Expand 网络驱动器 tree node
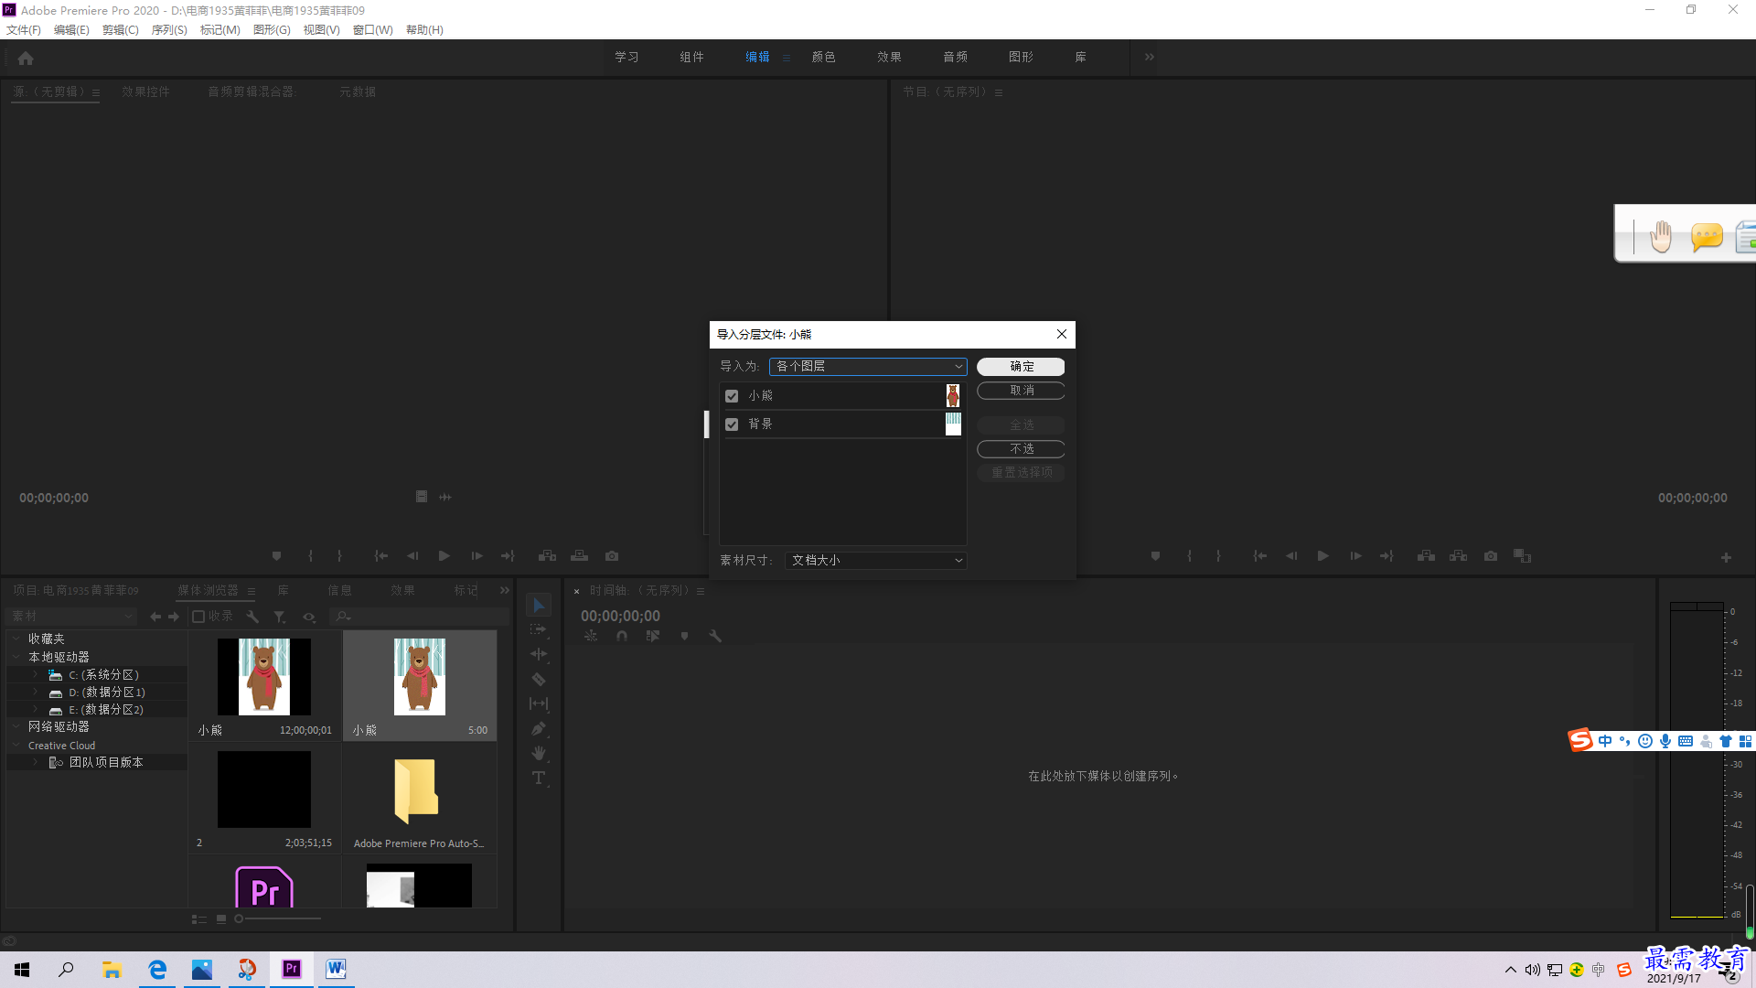 16,726
